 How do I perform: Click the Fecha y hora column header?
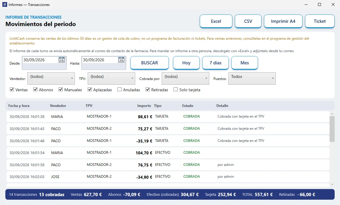click(19, 106)
